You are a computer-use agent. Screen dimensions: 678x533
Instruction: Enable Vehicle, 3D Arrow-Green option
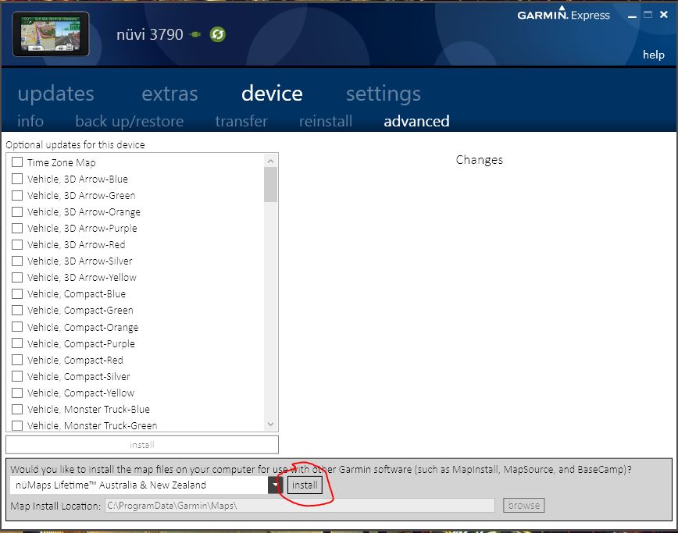click(x=17, y=195)
